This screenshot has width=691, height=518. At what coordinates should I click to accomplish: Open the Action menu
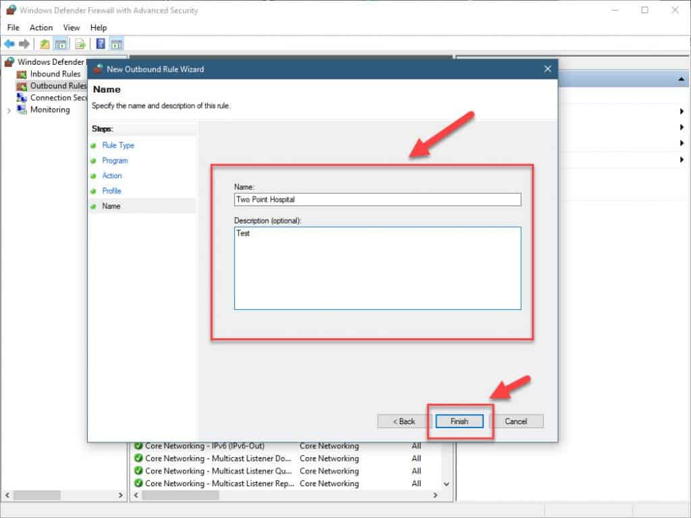(x=41, y=28)
